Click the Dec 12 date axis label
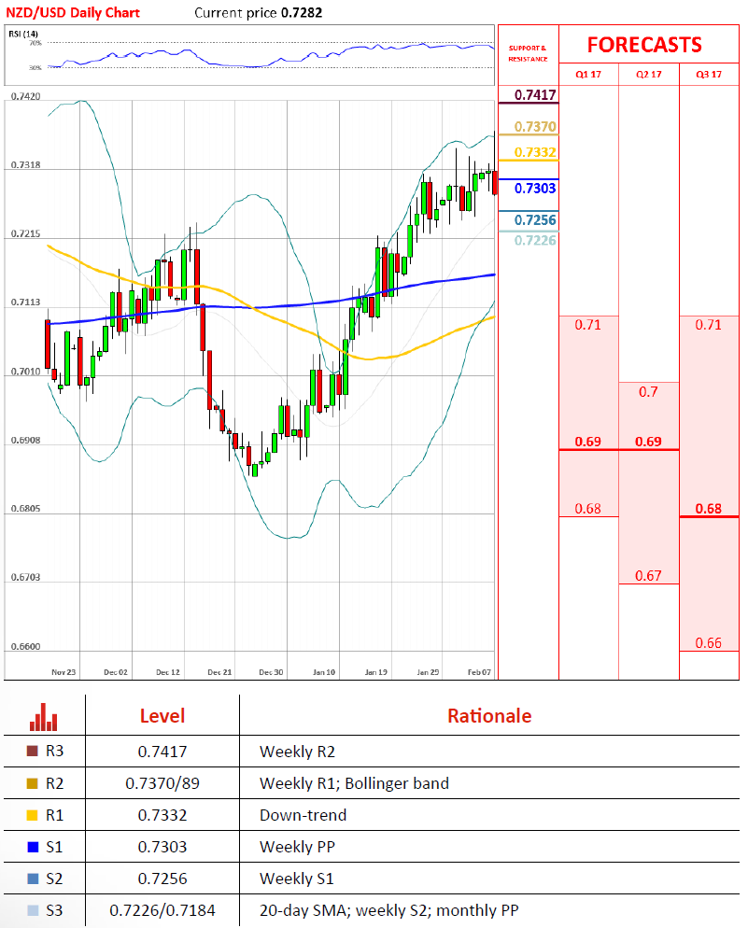 point(167,672)
